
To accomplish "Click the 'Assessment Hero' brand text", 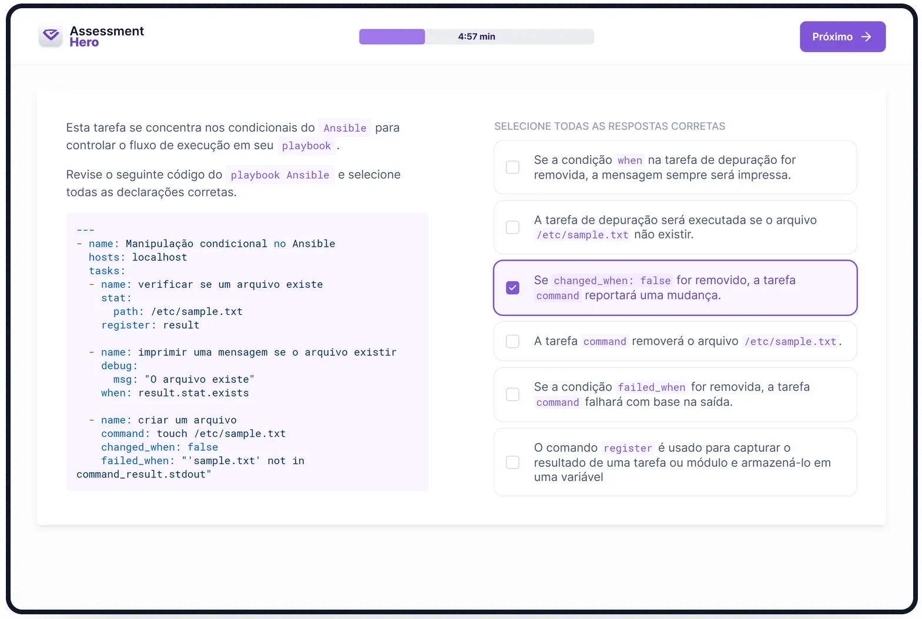I will [106, 36].
